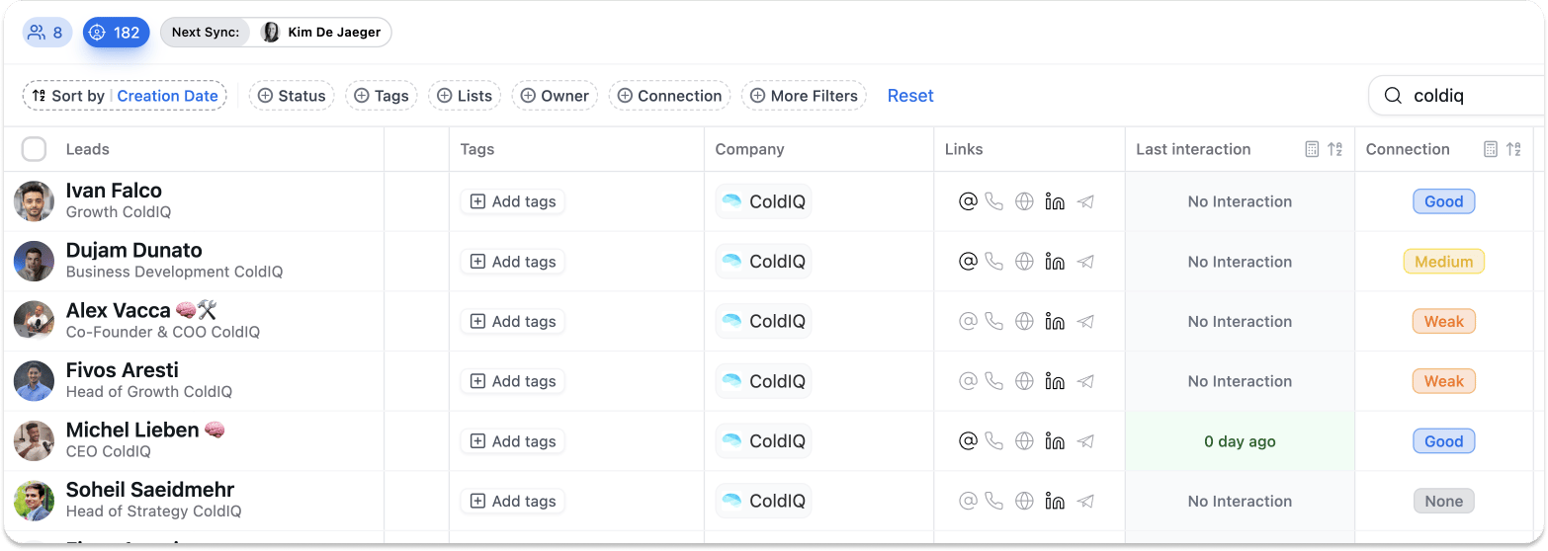Screen dimensions: 1548x551
Task: Open Fivos Aresti's LinkedIn icon
Action: (1055, 381)
